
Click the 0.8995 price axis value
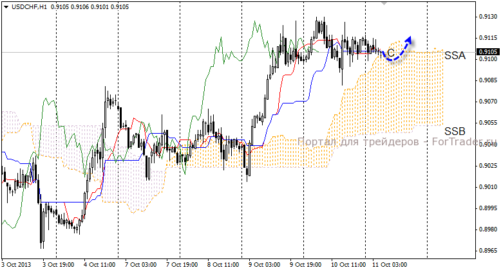coord(488,208)
